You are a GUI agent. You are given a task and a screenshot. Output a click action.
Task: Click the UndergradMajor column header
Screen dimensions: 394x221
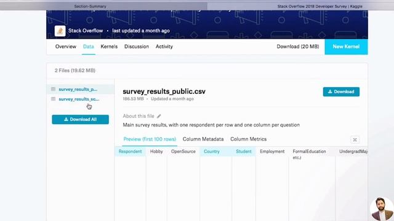pyautogui.click(x=353, y=152)
